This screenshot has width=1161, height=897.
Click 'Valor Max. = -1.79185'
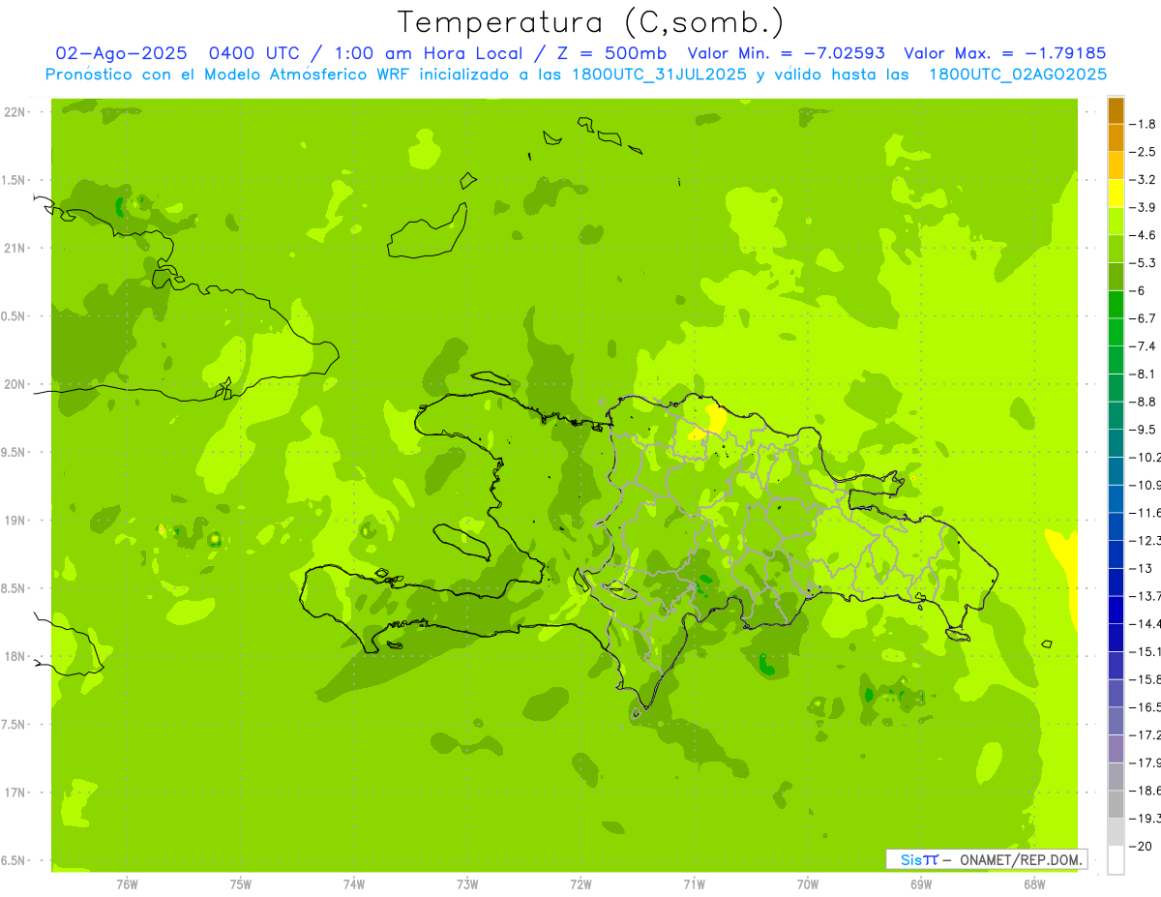(x=1005, y=53)
